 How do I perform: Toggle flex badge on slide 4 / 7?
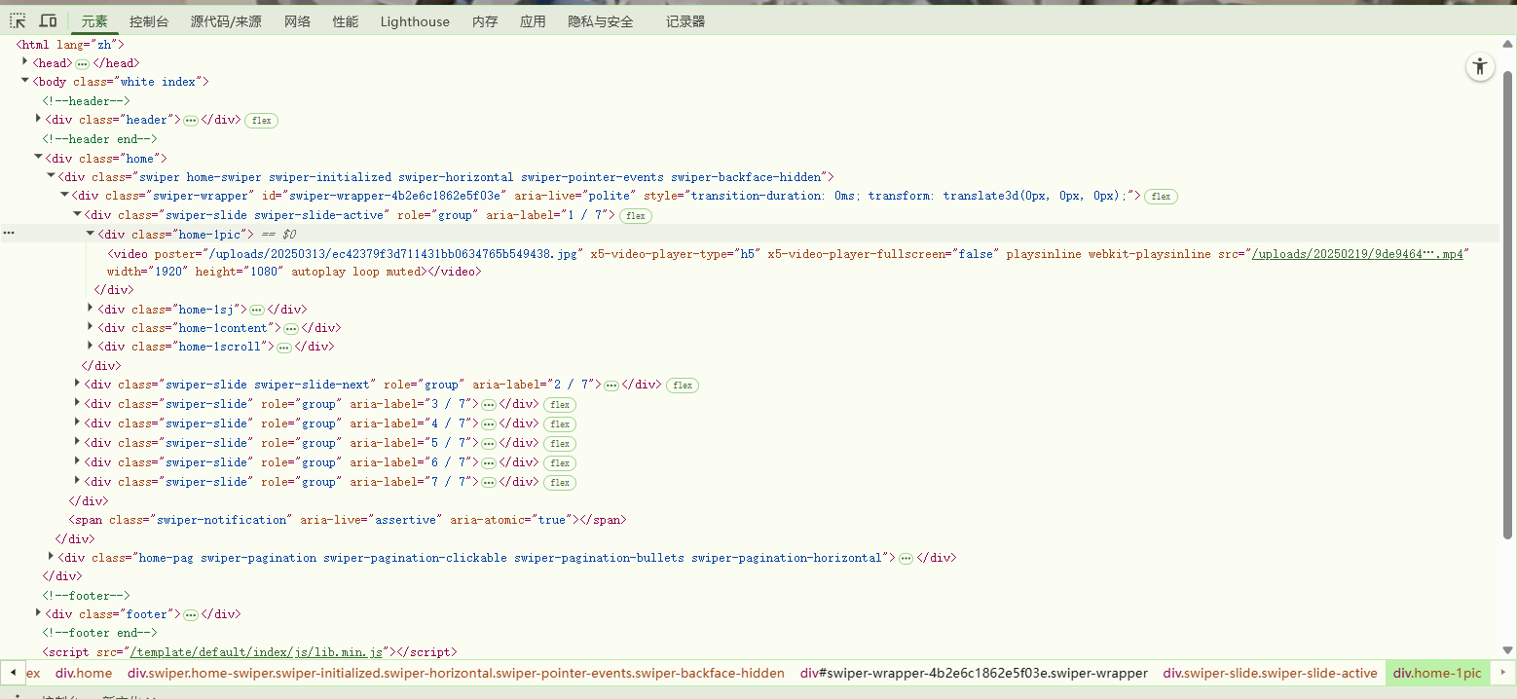(559, 424)
